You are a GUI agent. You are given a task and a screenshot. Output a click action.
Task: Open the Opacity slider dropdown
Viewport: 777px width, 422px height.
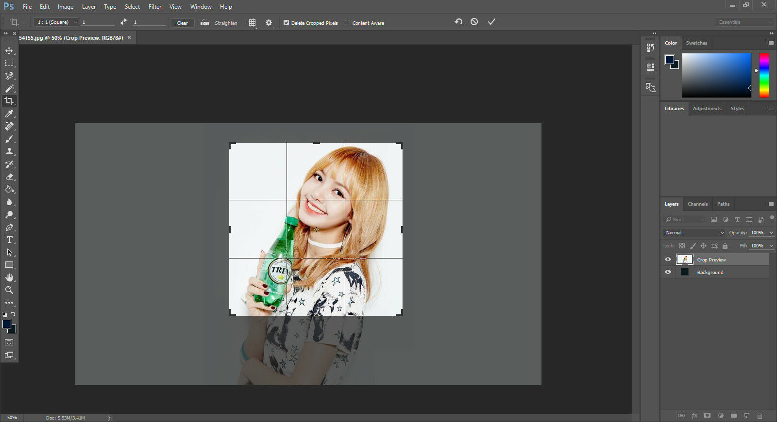click(771, 233)
